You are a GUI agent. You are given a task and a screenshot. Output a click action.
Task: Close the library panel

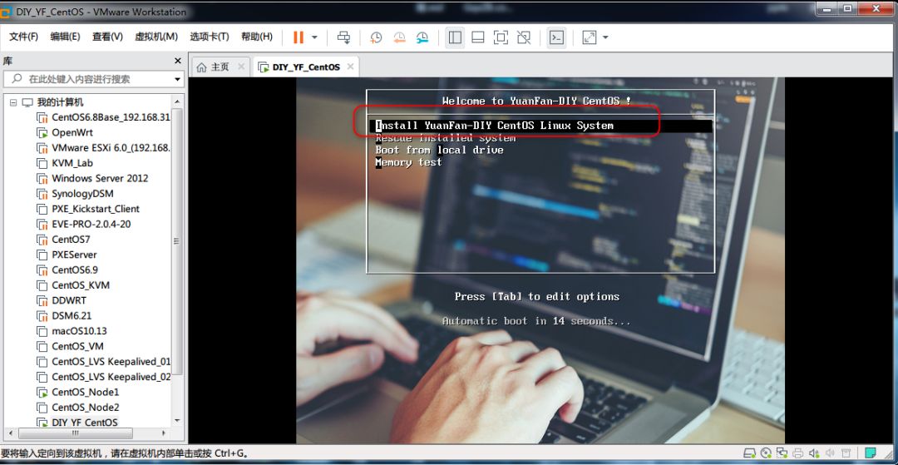(178, 61)
